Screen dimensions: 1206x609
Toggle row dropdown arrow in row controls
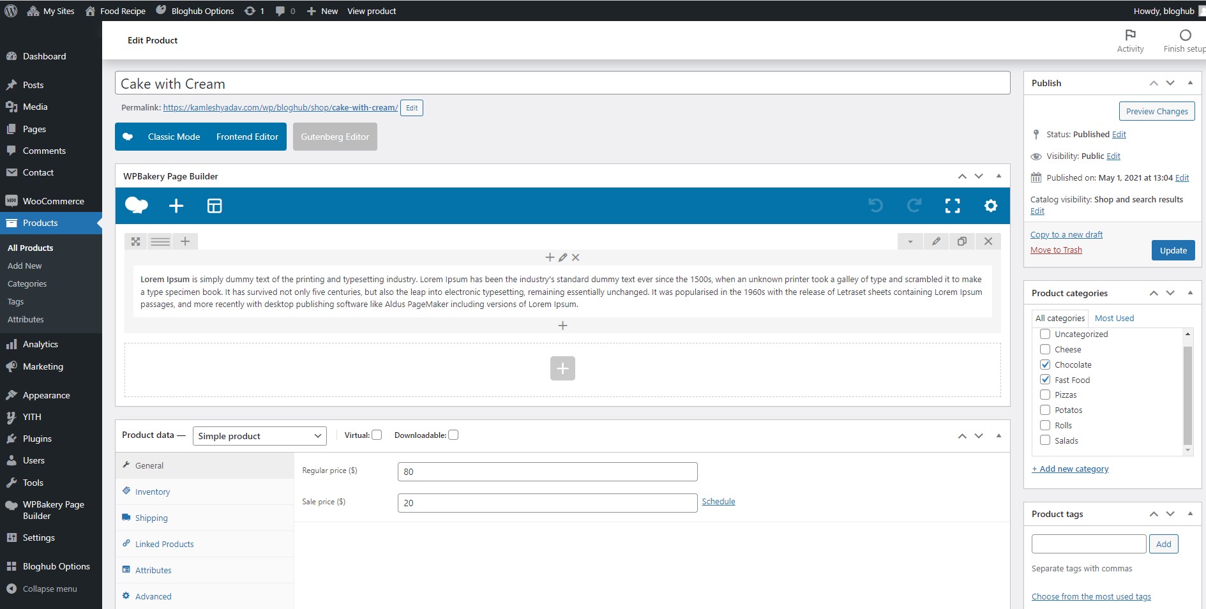pyautogui.click(x=910, y=241)
